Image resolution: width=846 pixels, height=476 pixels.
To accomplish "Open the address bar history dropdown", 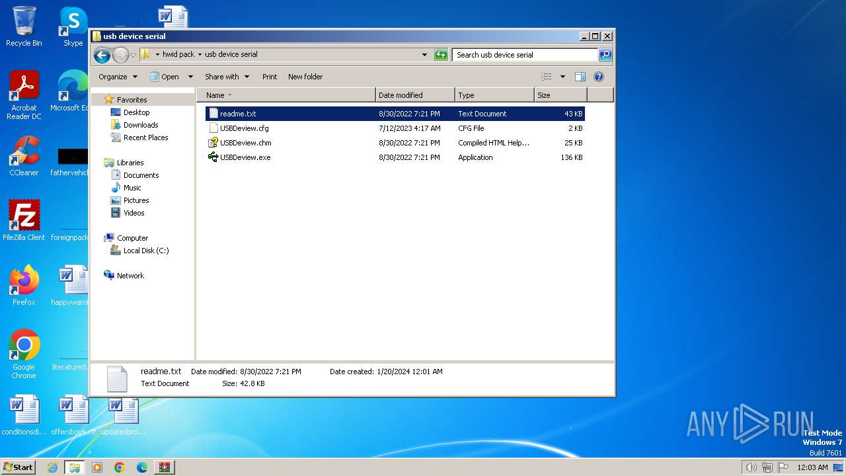I will pos(424,55).
